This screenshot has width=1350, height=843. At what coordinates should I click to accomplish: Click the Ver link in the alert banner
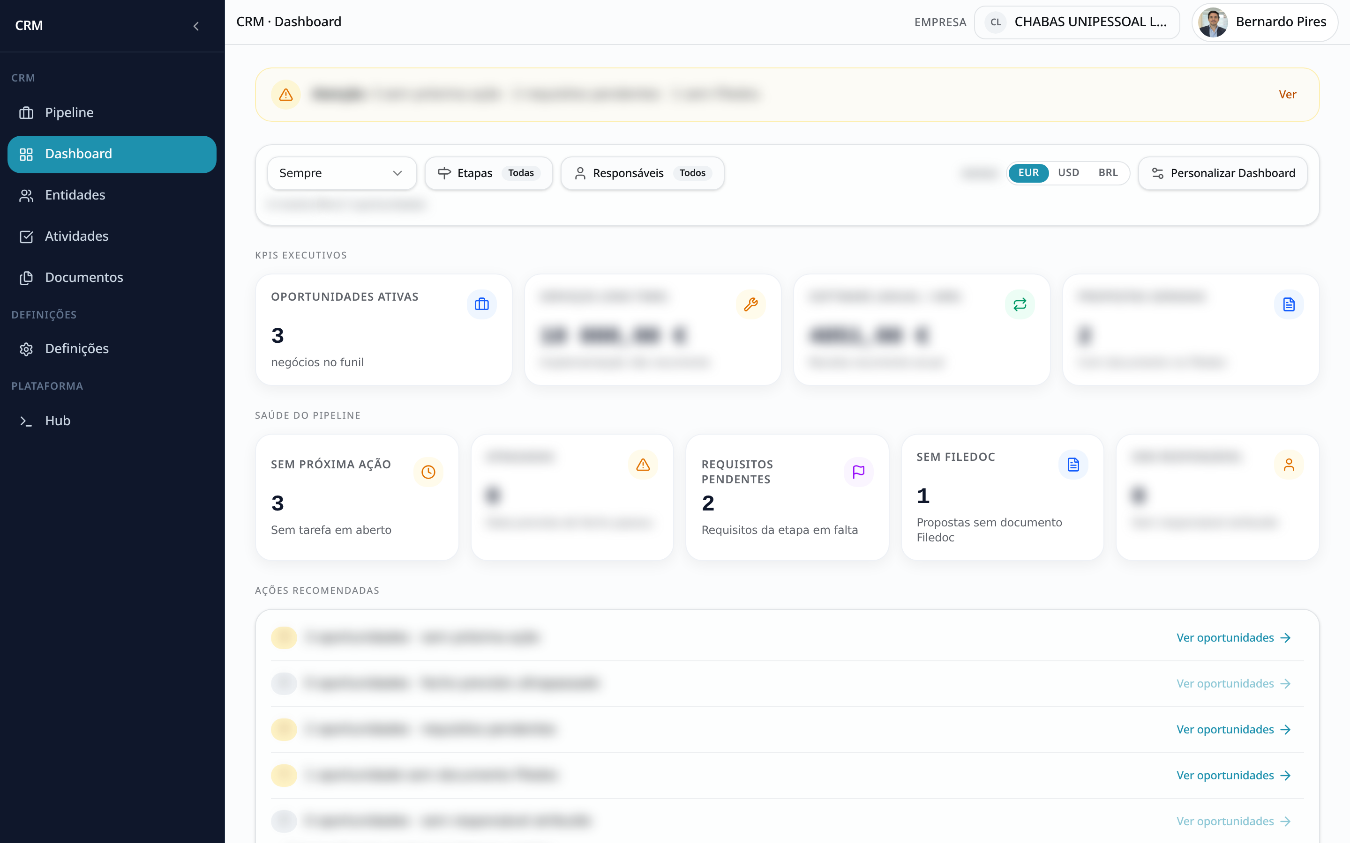(x=1287, y=94)
